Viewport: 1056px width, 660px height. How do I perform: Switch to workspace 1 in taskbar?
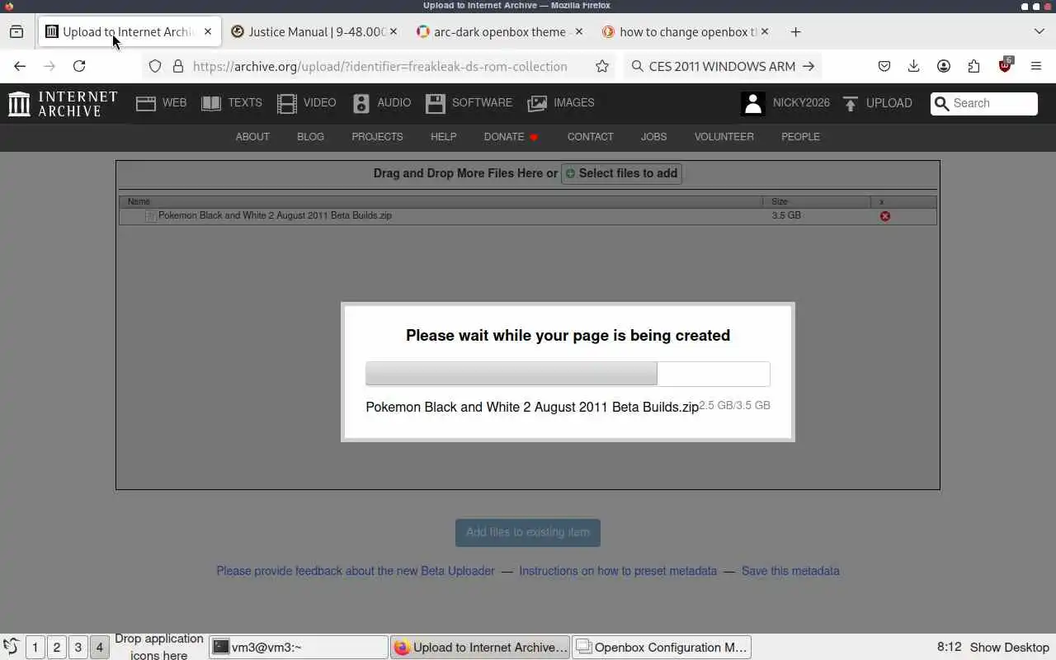click(35, 648)
